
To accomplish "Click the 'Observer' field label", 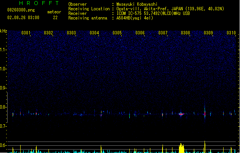I will coord(77,4).
